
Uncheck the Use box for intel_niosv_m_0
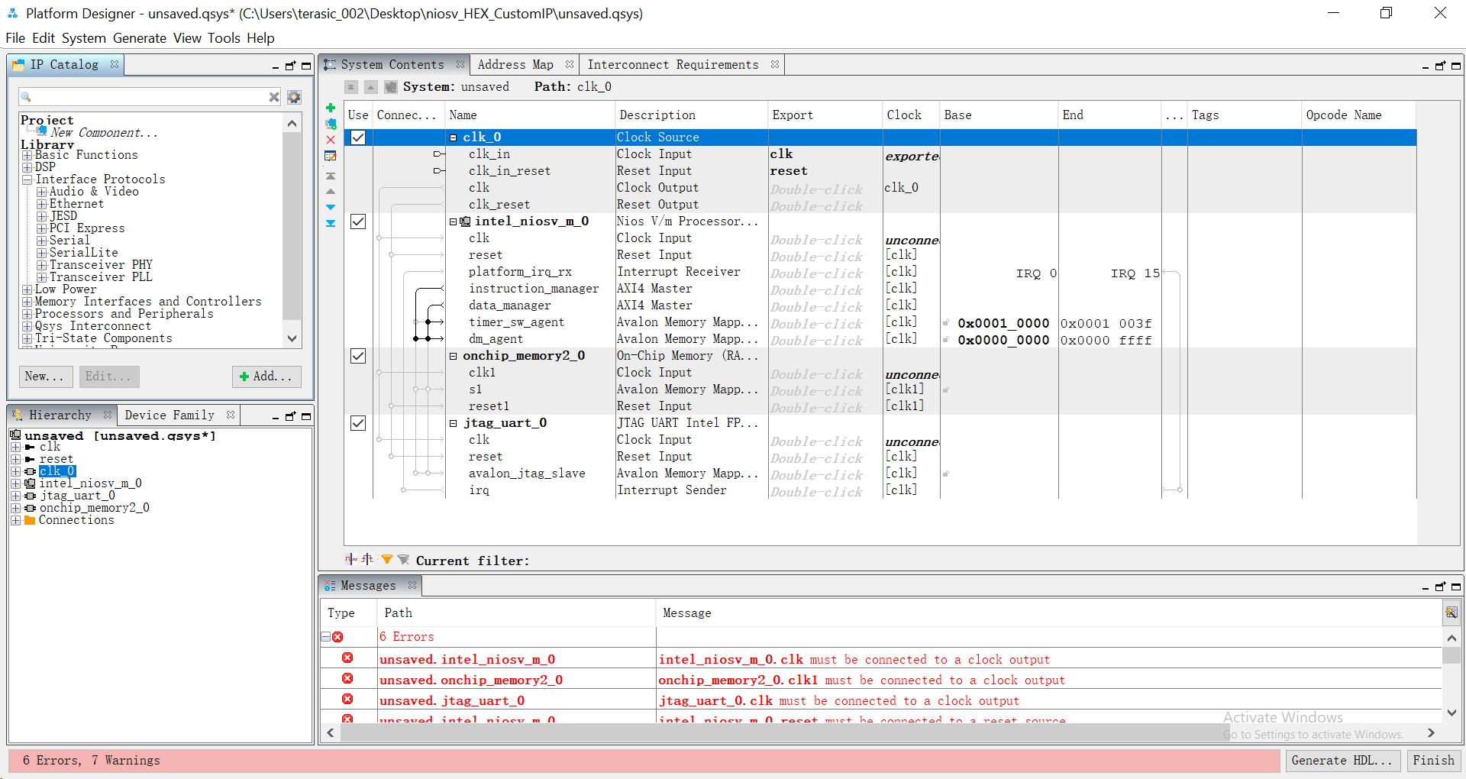tap(358, 221)
